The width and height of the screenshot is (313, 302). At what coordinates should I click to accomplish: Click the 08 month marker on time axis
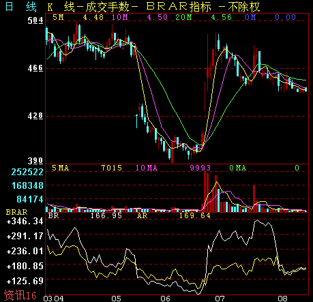tap(283, 299)
